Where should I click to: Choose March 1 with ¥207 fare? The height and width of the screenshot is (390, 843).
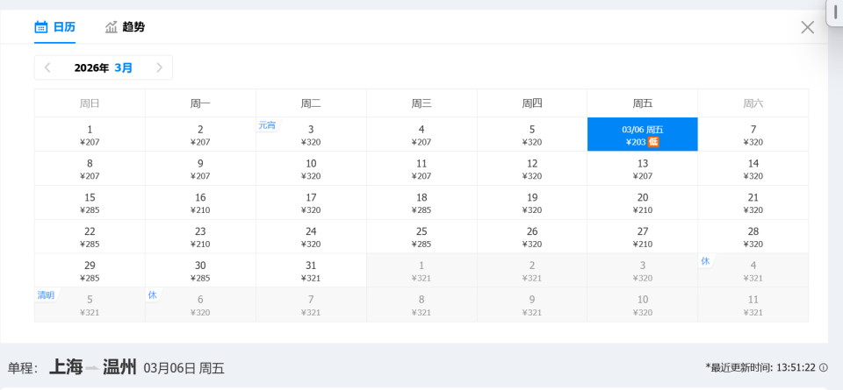[90, 134]
